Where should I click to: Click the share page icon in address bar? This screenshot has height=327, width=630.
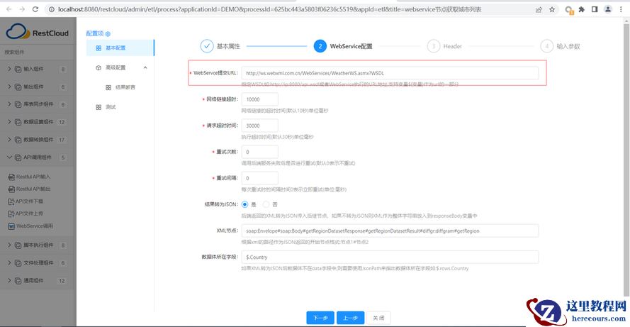[x=539, y=9]
